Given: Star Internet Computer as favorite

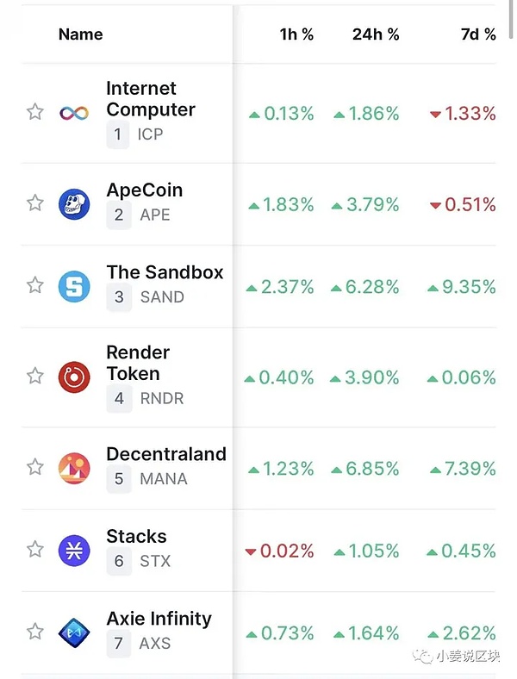Looking at the screenshot, I should click(x=35, y=112).
